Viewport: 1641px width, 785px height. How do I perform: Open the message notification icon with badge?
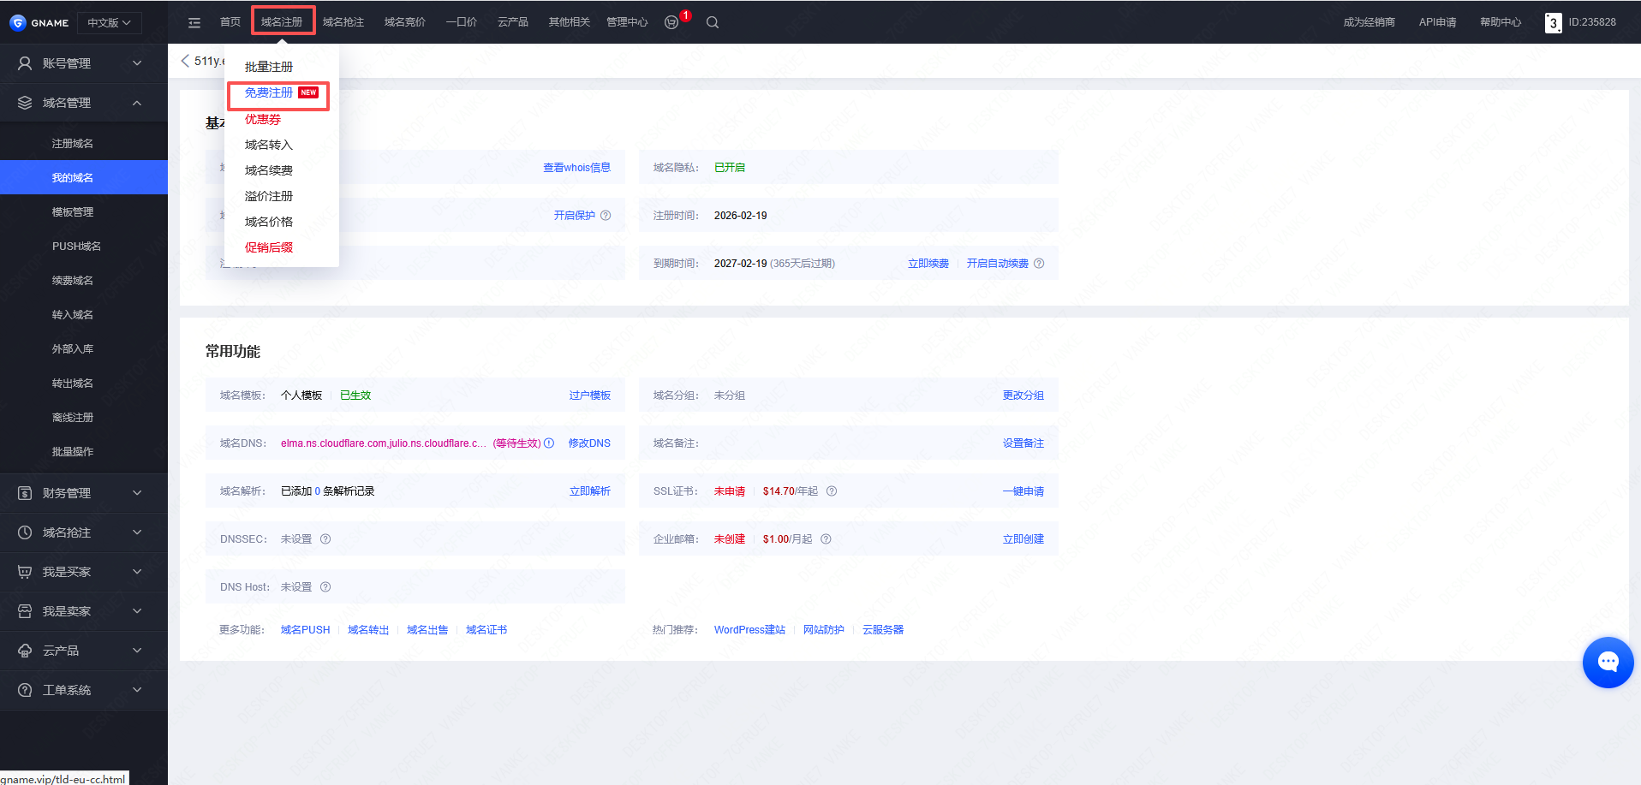point(672,22)
